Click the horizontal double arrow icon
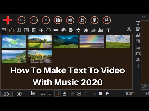149x111 pixels. (x=143, y=17)
